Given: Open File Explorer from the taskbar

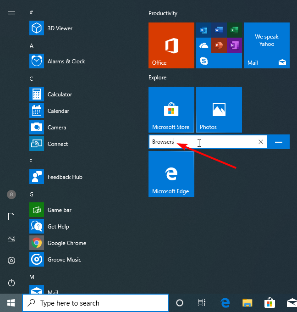Looking at the screenshot, I should (247, 303).
